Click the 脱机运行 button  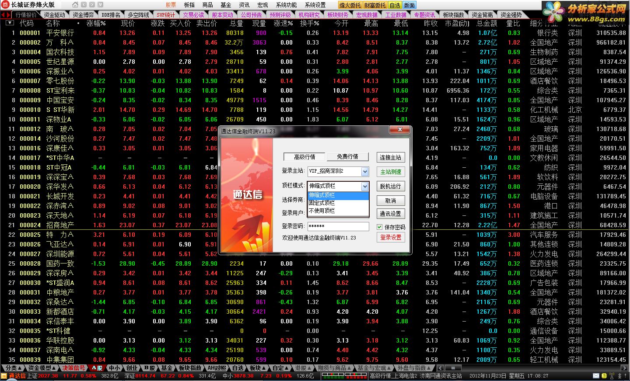pos(391,186)
